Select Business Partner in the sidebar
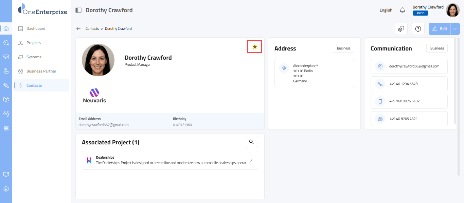This screenshot has width=464, height=203. click(x=41, y=71)
